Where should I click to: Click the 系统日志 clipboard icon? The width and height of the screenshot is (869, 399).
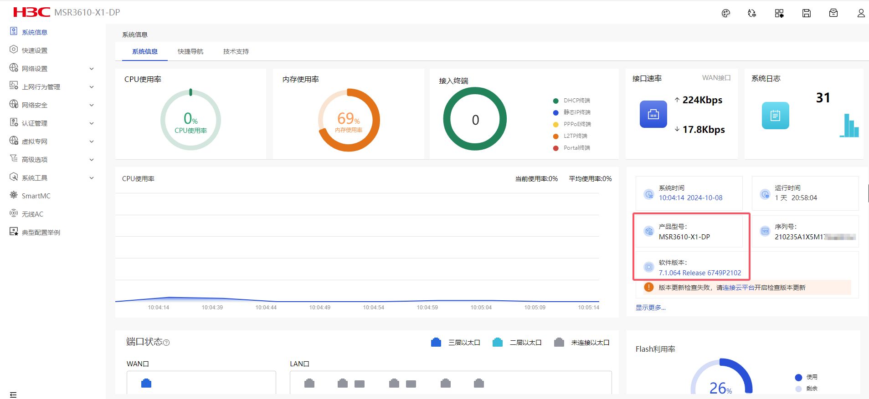775,116
